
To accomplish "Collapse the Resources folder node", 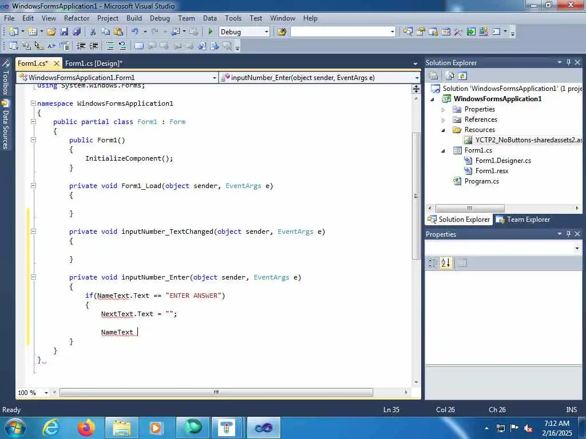I will (x=444, y=130).
